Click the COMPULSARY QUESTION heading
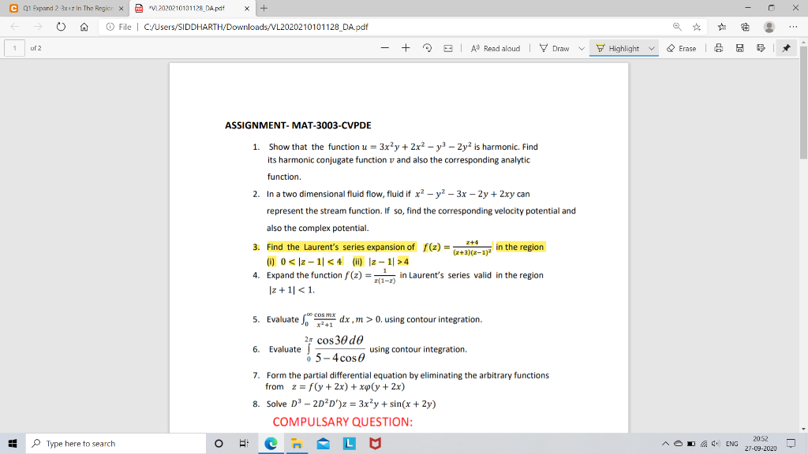 (x=342, y=422)
